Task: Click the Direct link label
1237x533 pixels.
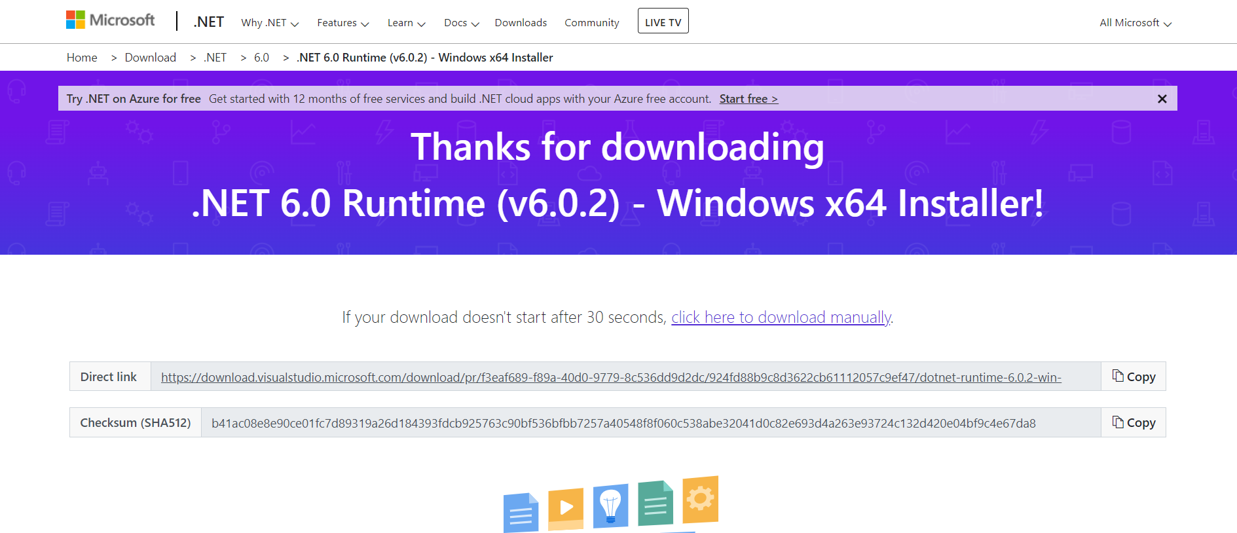Action: 109,377
